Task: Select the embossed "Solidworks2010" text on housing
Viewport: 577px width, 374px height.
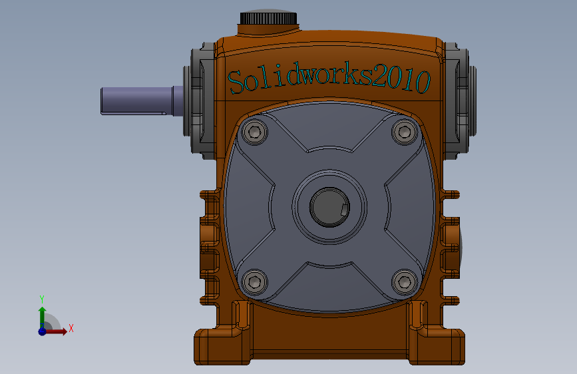Action: 329,79
